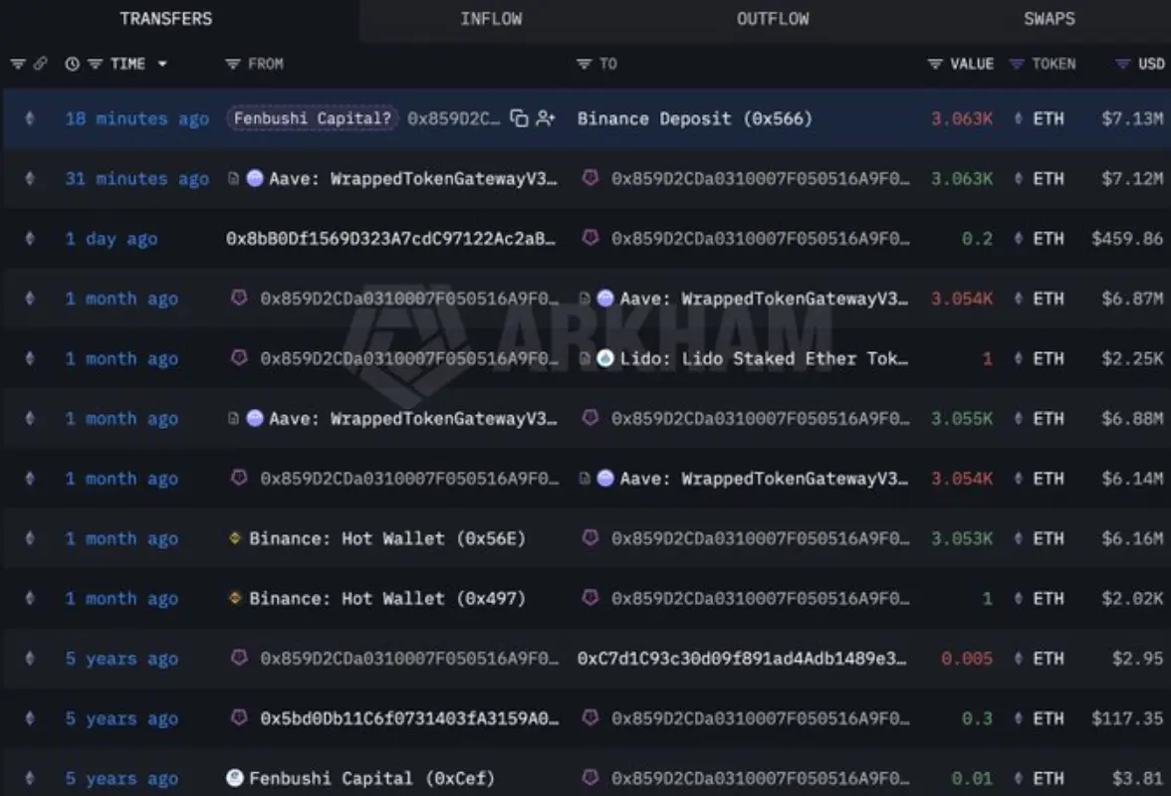Click the Ethereum chain icon in the 1 day ago row
The height and width of the screenshot is (796, 1171).
pos(30,239)
